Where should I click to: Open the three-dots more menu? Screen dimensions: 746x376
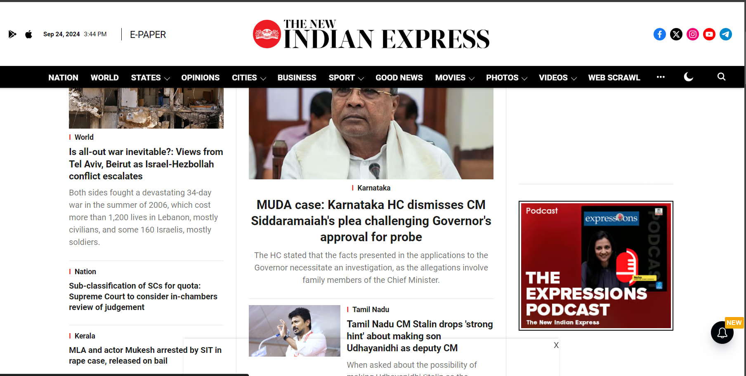pos(661,77)
